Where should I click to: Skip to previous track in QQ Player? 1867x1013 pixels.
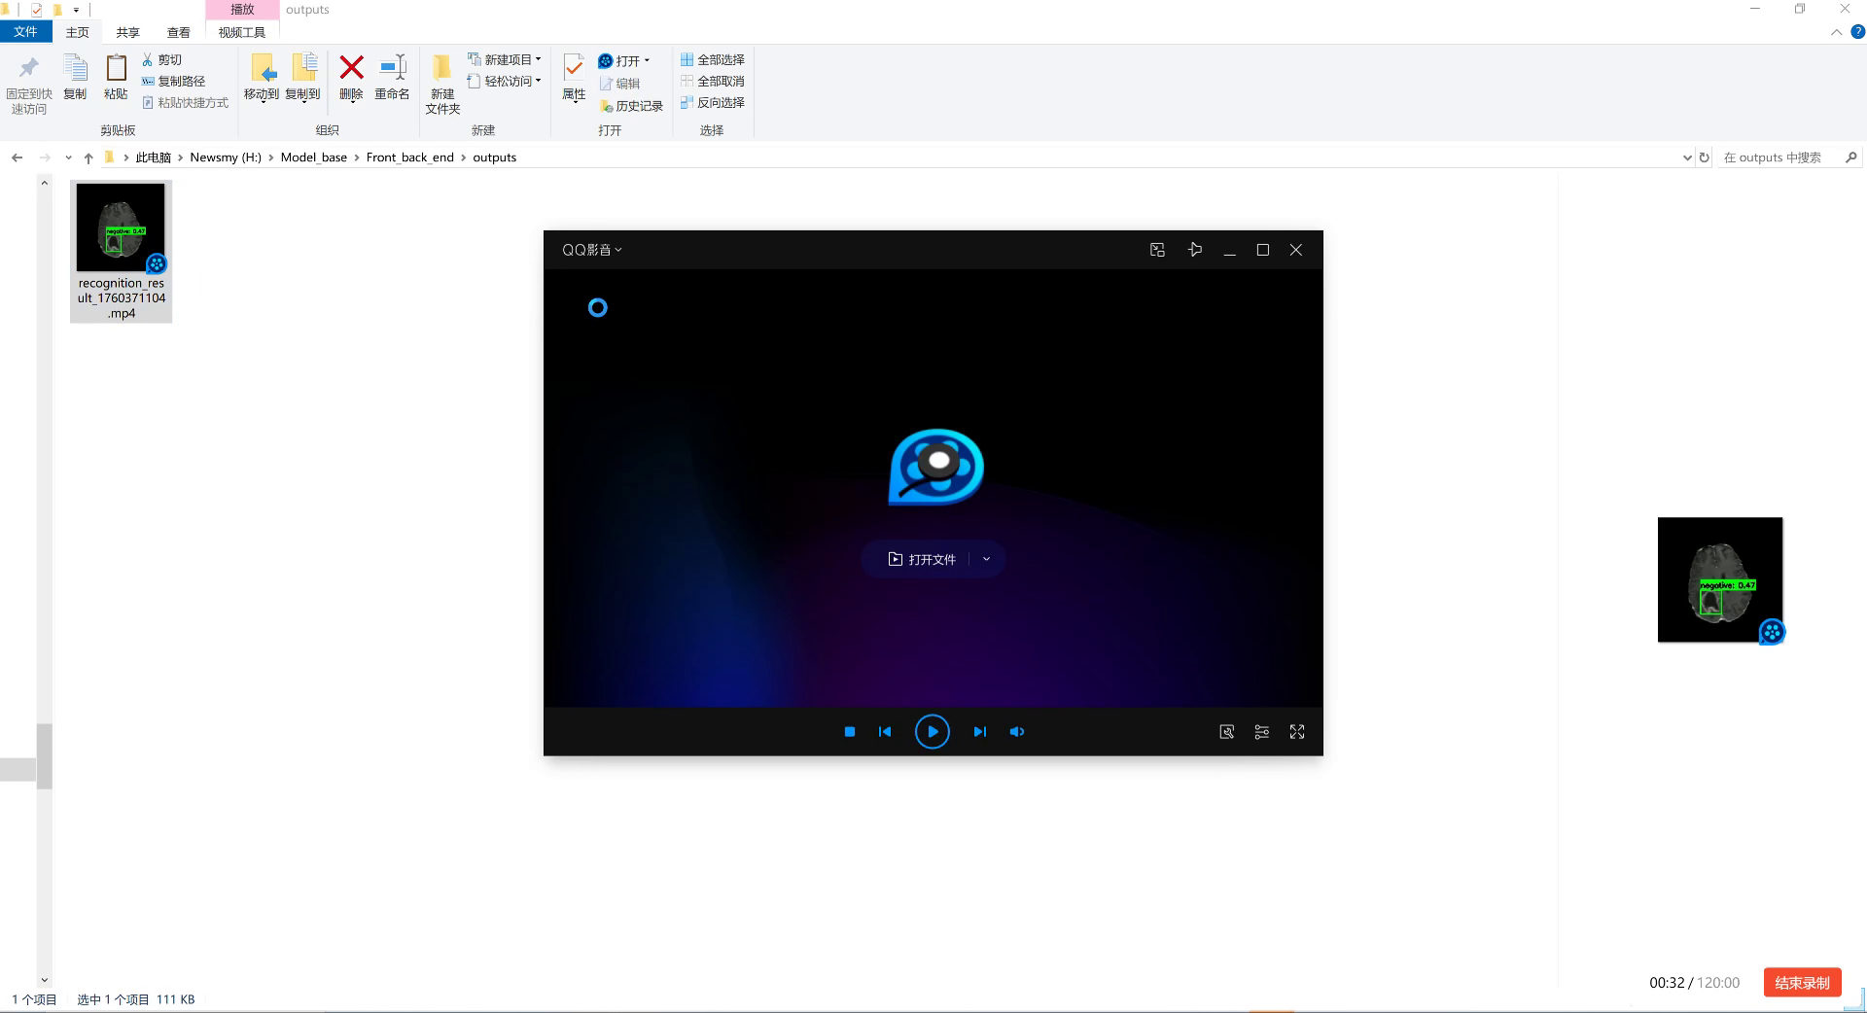point(885,732)
